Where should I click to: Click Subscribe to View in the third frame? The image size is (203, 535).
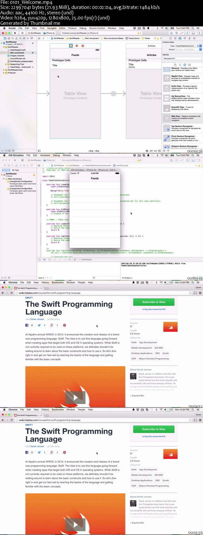154,302
